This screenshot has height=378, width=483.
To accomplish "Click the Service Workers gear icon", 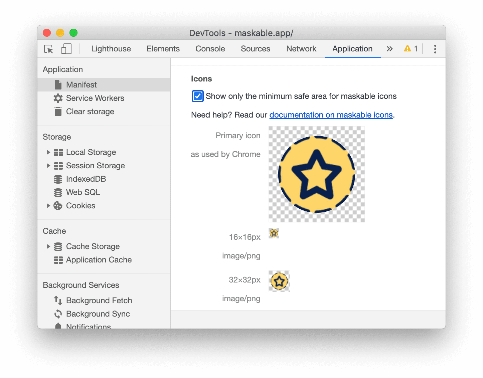I will click(x=58, y=98).
